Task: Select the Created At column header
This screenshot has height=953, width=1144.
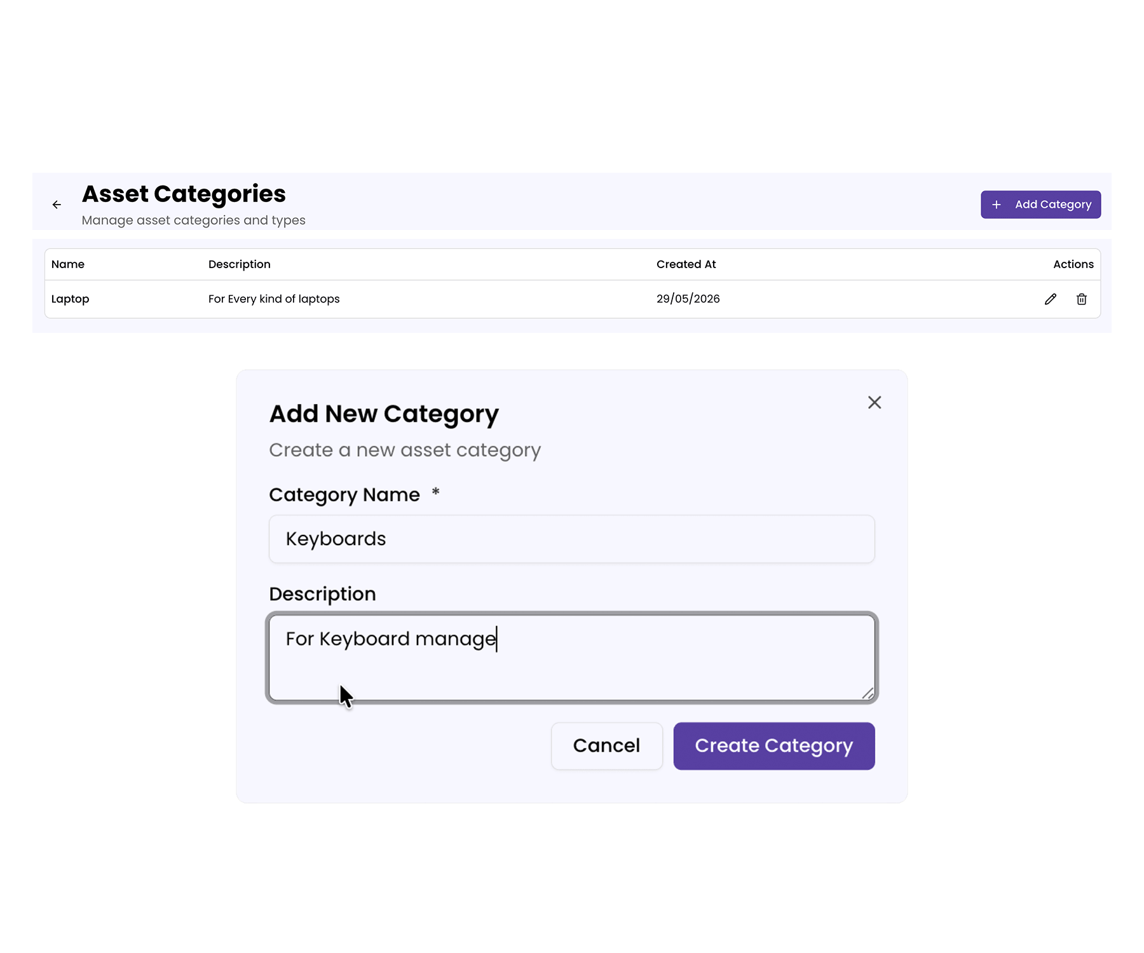Action: point(686,264)
